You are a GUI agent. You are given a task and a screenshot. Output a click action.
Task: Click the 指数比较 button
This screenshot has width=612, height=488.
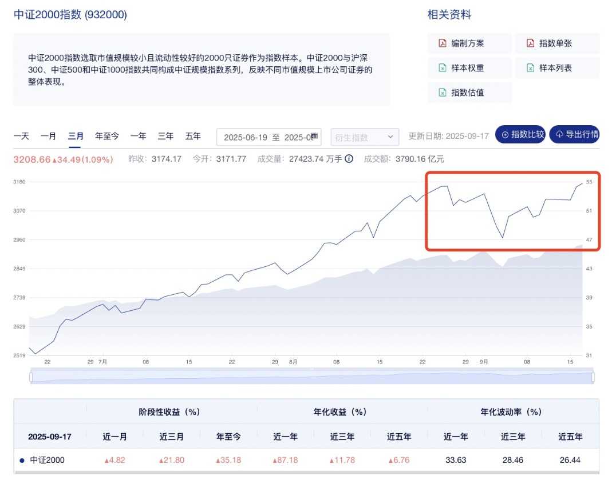(x=520, y=135)
